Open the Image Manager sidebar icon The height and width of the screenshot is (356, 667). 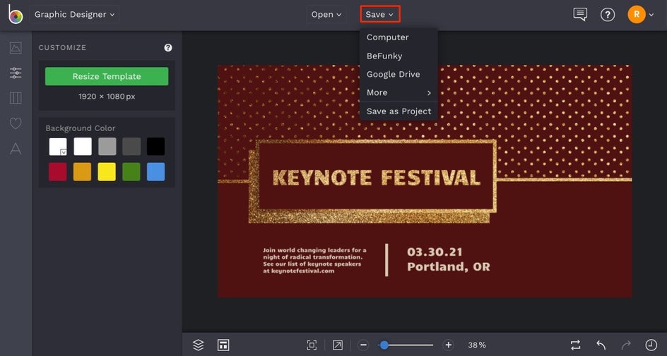coord(16,47)
